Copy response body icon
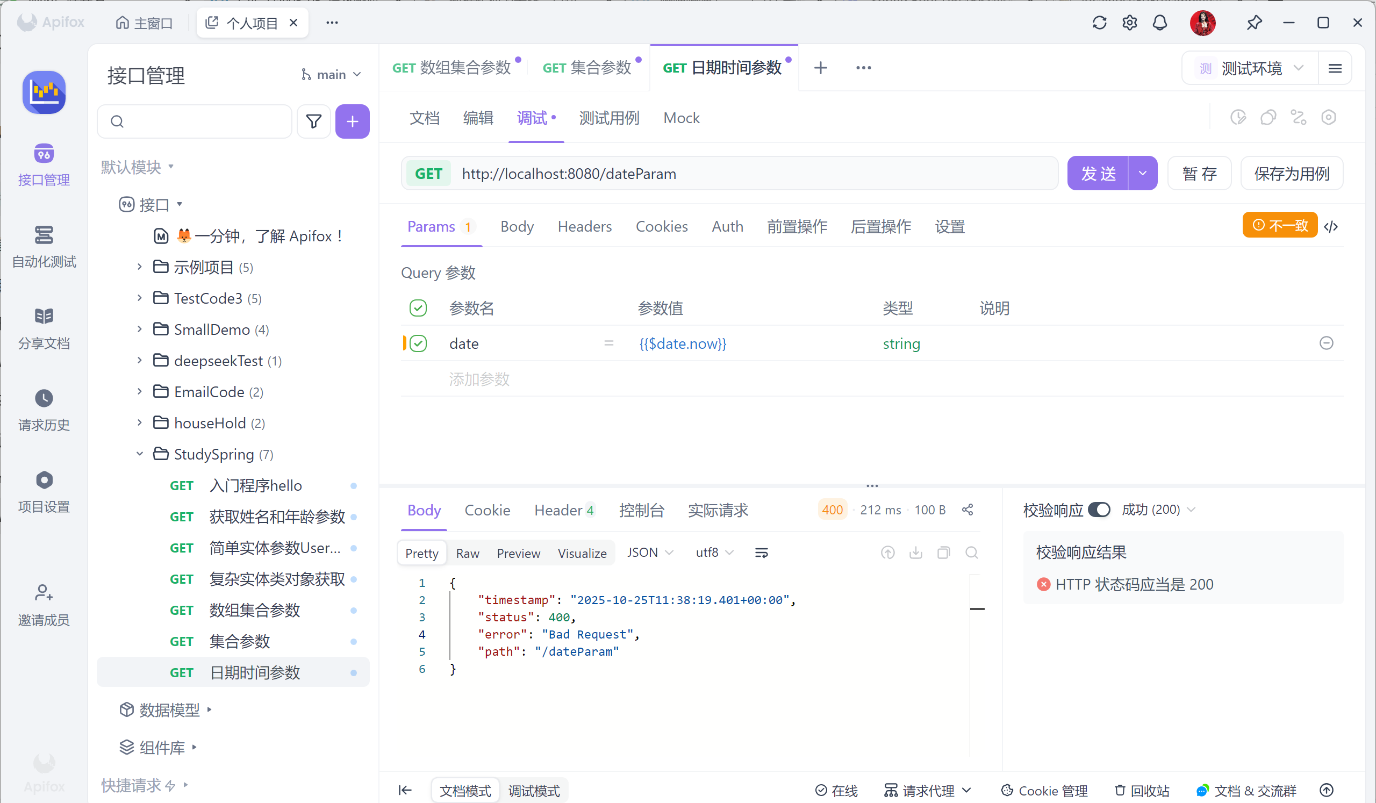 943,553
